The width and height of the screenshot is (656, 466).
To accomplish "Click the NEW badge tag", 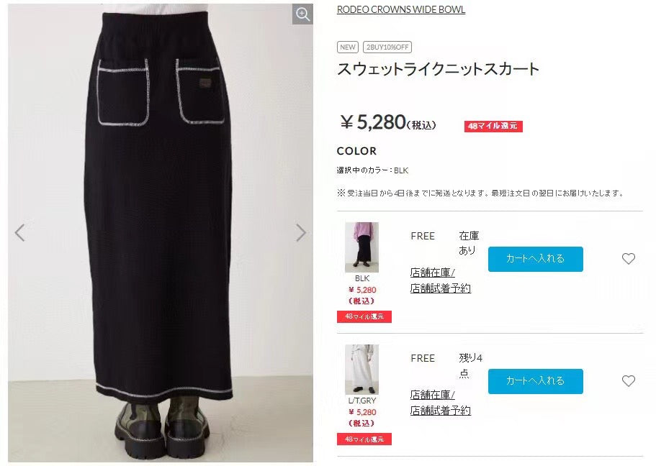I will point(348,47).
